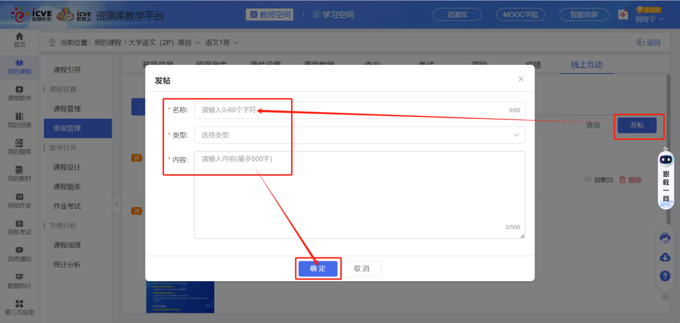Open the 类型 post type dropdown
This screenshot has width=680, height=323.
click(359, 135)
